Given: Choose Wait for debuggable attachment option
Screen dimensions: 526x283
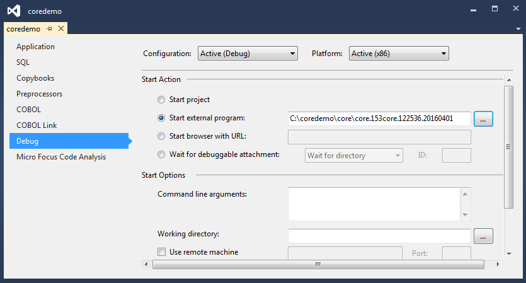Looking at the screenshot, I should coord(162,154).
